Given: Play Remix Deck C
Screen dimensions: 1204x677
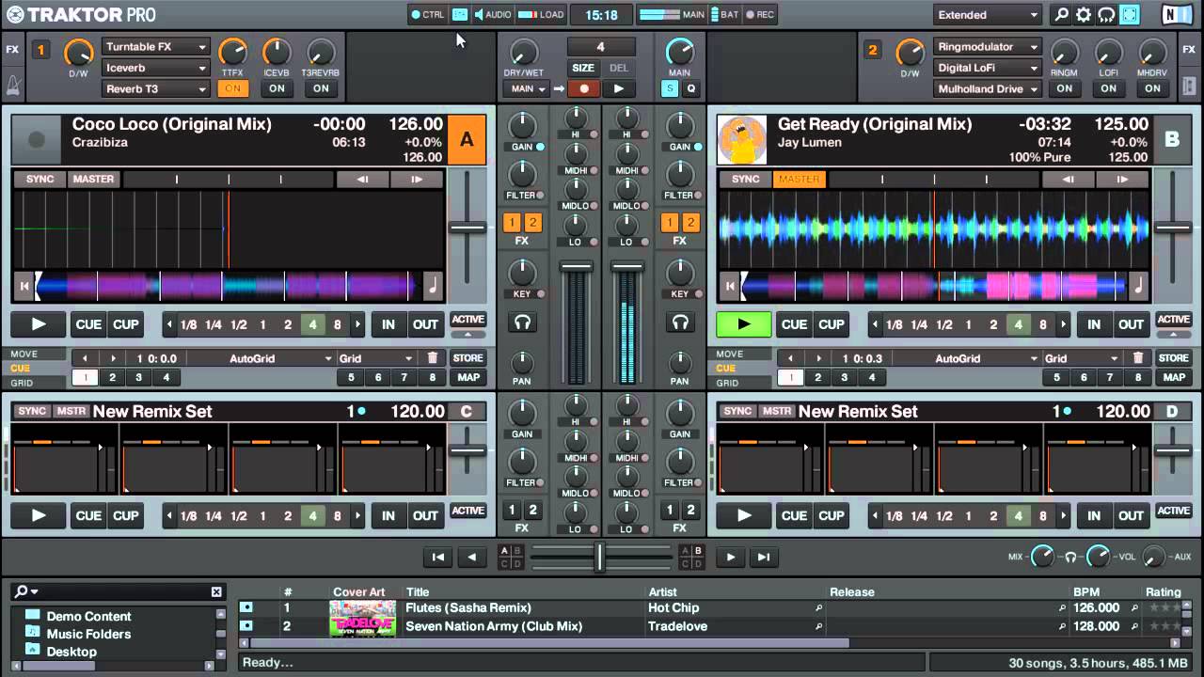Looking at the screenshot, I should pos(39,515).
